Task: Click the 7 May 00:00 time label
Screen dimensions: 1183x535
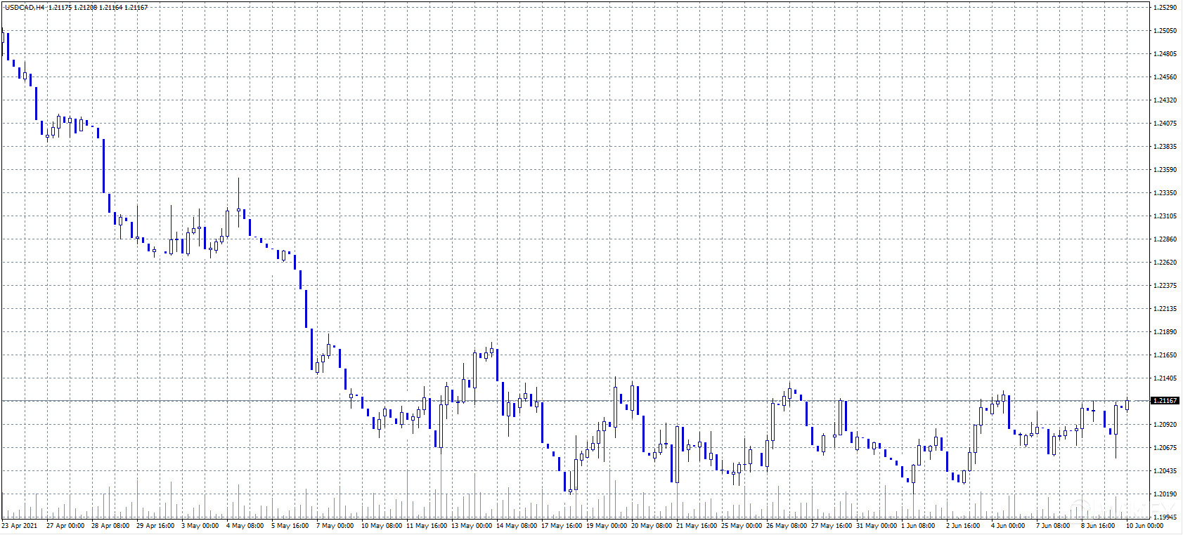Action: point(335,526)
